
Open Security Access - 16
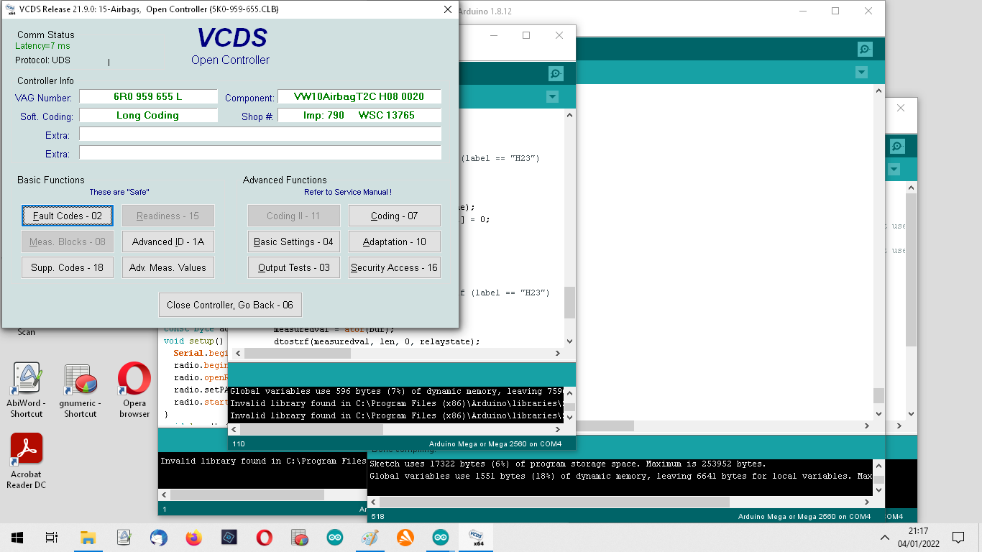pos(395,267)
